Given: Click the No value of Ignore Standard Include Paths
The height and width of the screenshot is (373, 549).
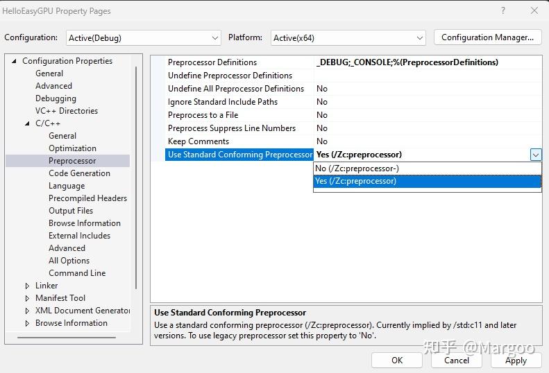Looking at the screenshot, I should [322, 102].
